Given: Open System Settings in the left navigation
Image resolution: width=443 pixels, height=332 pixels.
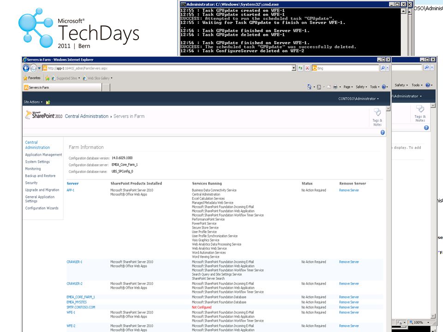Looking at the screenshot, I should tap(37, 162).
